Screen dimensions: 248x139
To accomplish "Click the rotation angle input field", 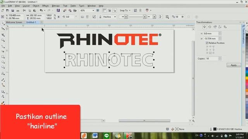I will point(70,17).
